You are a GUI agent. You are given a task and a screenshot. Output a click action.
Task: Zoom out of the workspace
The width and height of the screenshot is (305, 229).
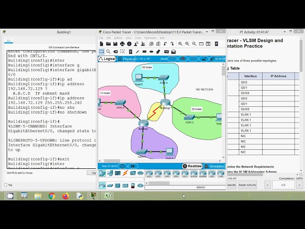coord(194,44)
